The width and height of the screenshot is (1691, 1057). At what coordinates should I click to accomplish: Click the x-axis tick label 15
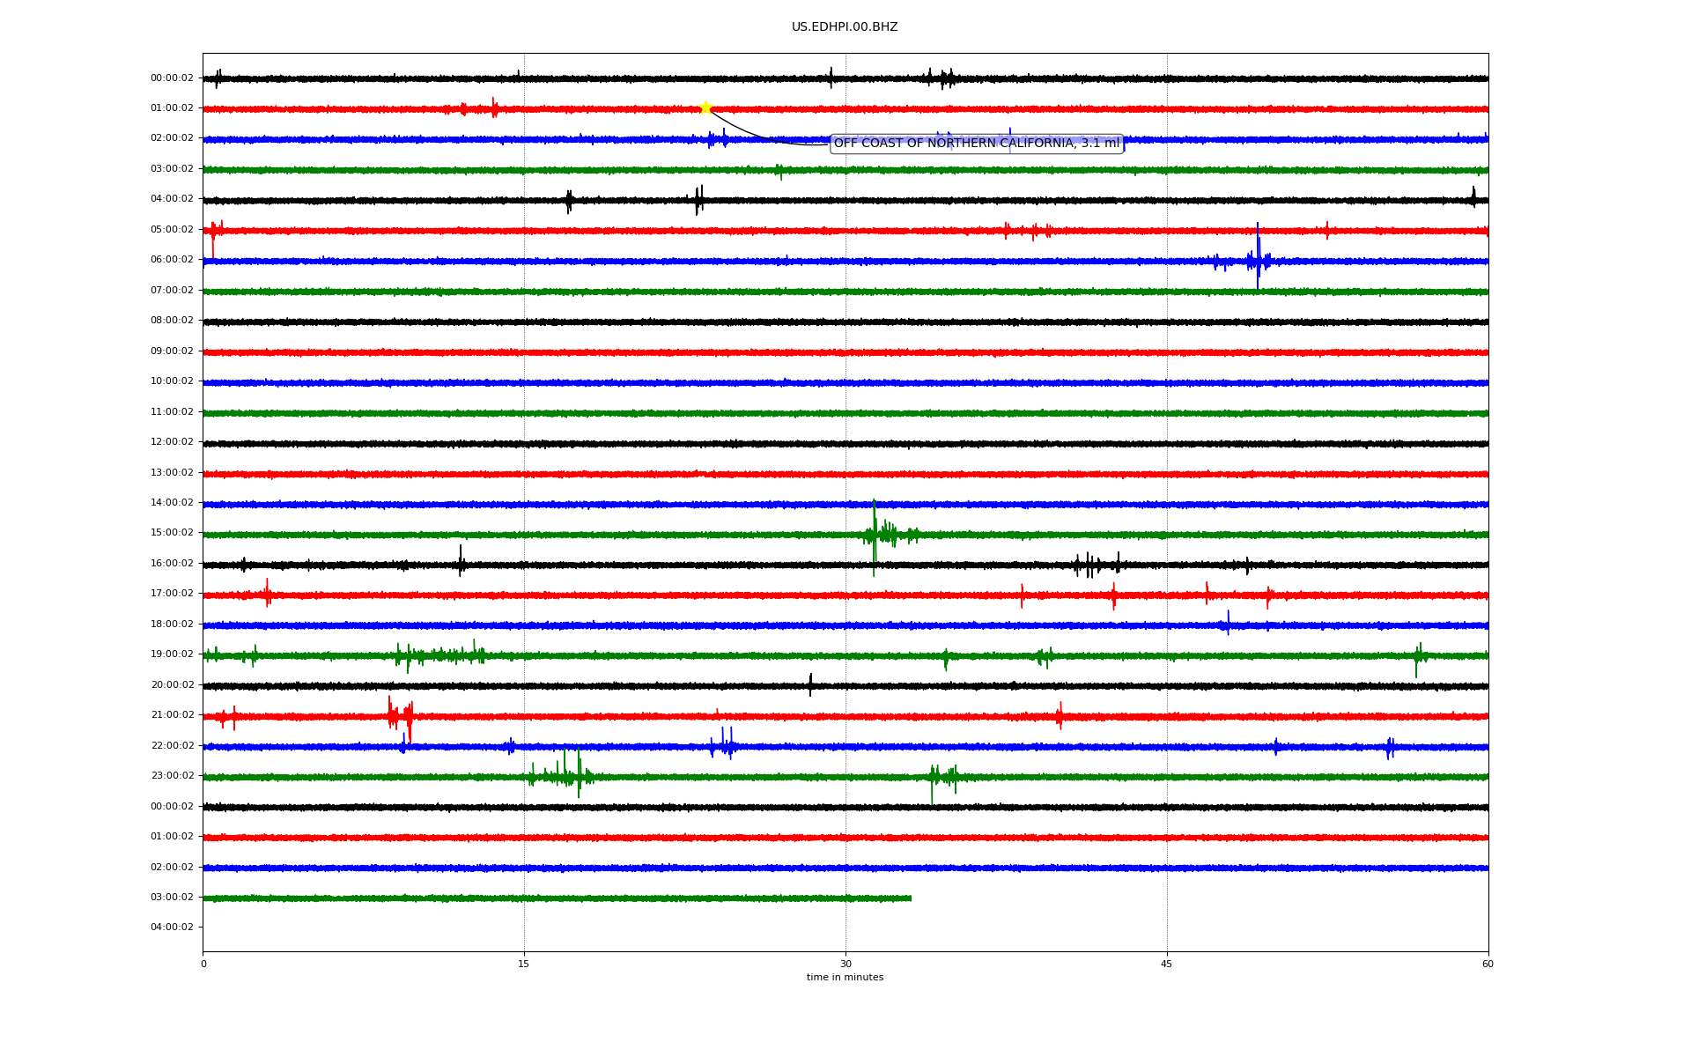(x=524, y=964)
